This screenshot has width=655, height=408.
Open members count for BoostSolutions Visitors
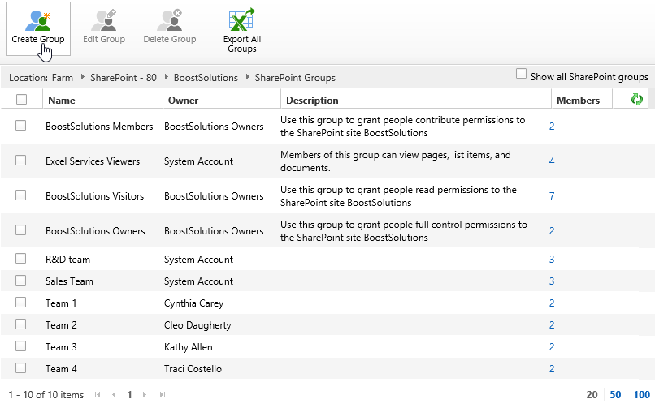coord(552,196)
